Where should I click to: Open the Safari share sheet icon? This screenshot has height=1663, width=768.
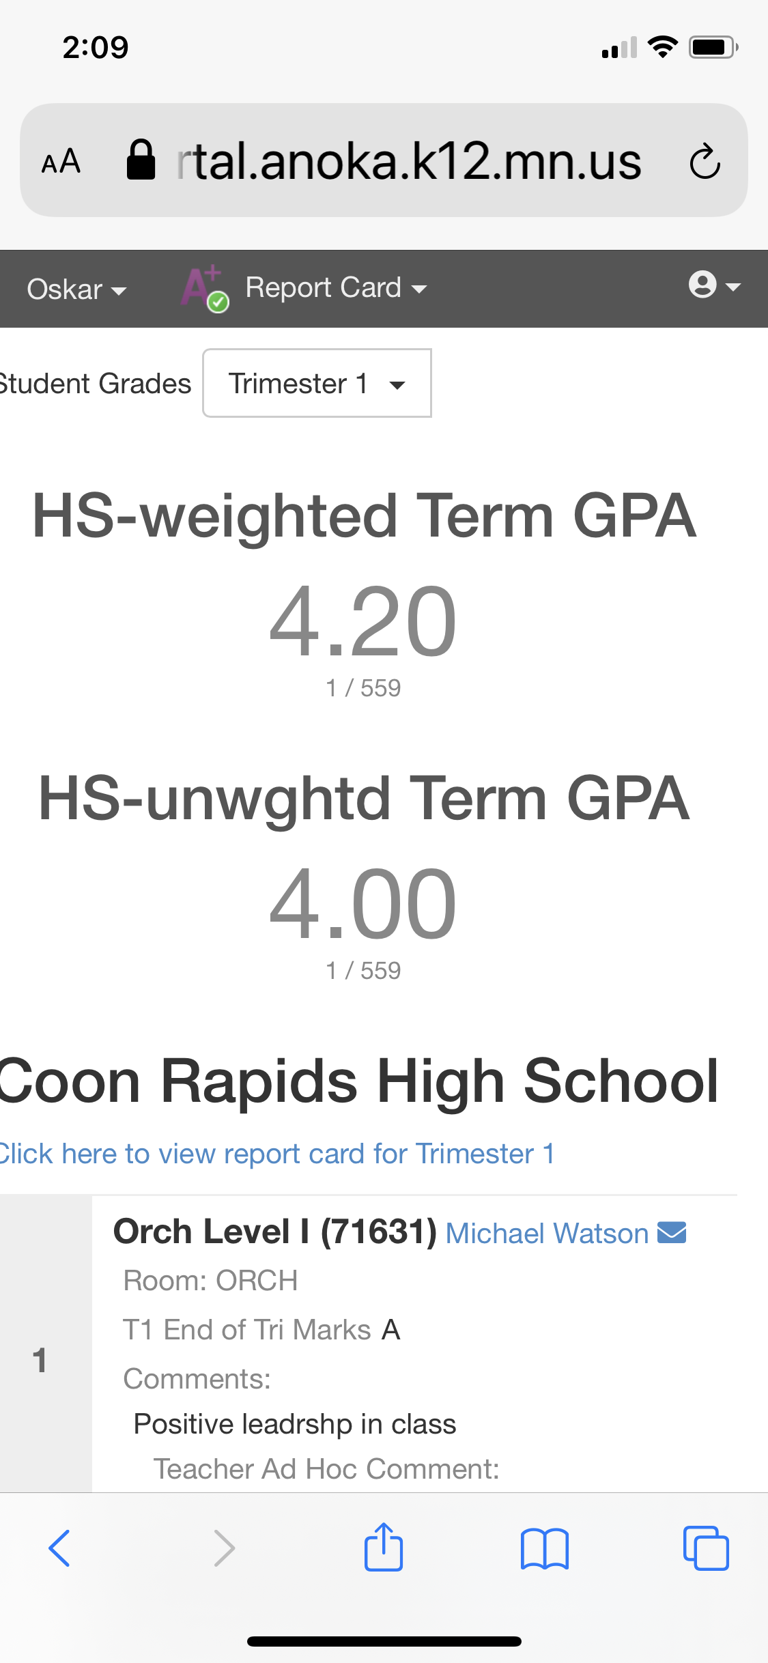[x=384, y=1548]
